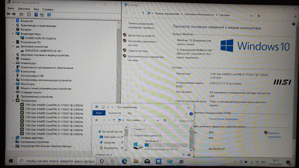Expand the Батареи category
This screenshot has width=299, height=168.
[13, 29]
